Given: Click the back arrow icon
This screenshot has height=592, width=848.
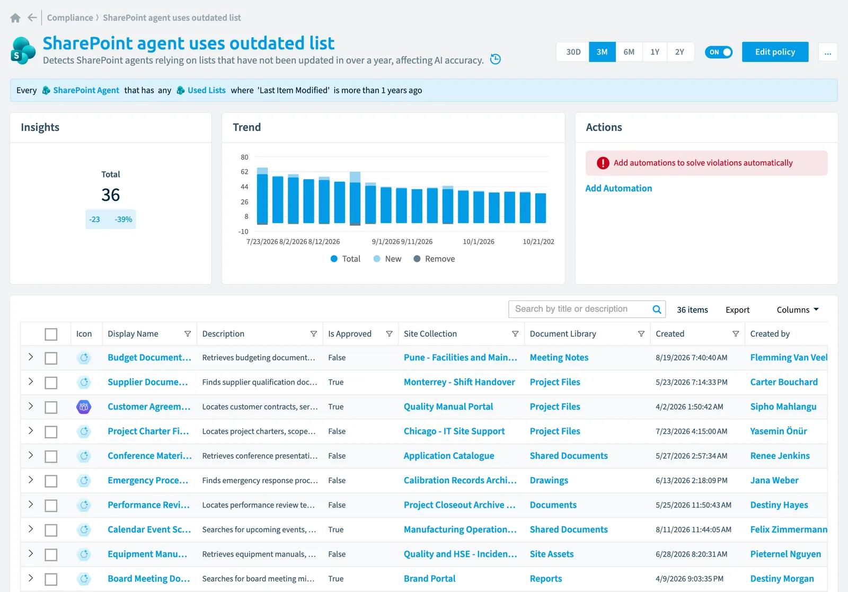Looking at the screenshot, I should tap(32, 17).
